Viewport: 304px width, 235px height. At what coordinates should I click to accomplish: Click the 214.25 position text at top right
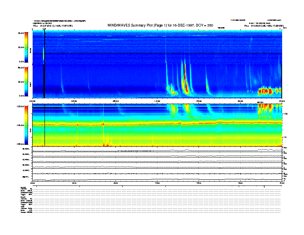tap(264, 26)
